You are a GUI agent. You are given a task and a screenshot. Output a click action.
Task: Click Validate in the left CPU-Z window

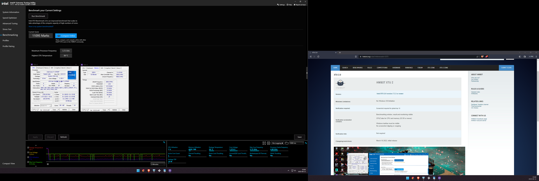tap(65, 110)
